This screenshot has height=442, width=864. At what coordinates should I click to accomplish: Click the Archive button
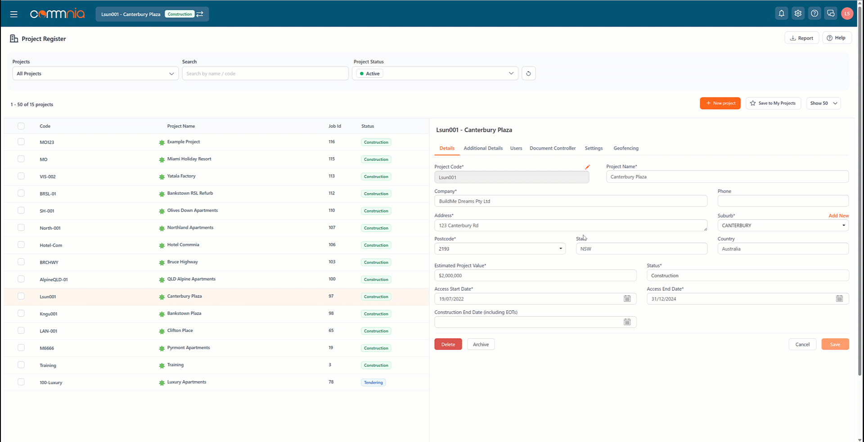pos(481,345)
